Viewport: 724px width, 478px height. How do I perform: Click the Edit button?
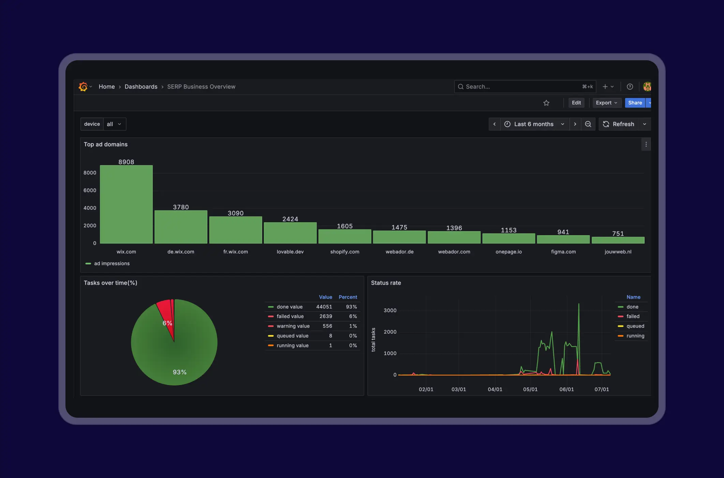(x=576, y=103)
